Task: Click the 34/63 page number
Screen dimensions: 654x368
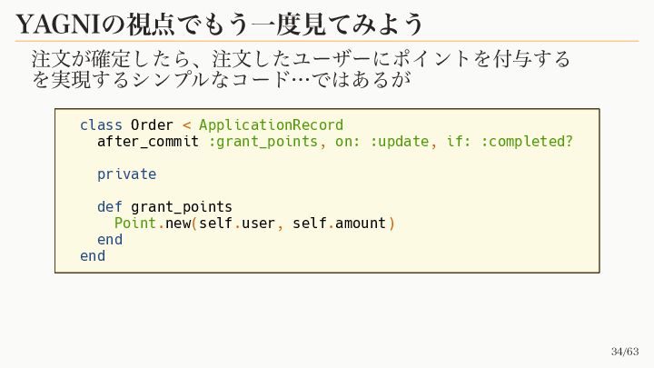Action: coord(625,352)
